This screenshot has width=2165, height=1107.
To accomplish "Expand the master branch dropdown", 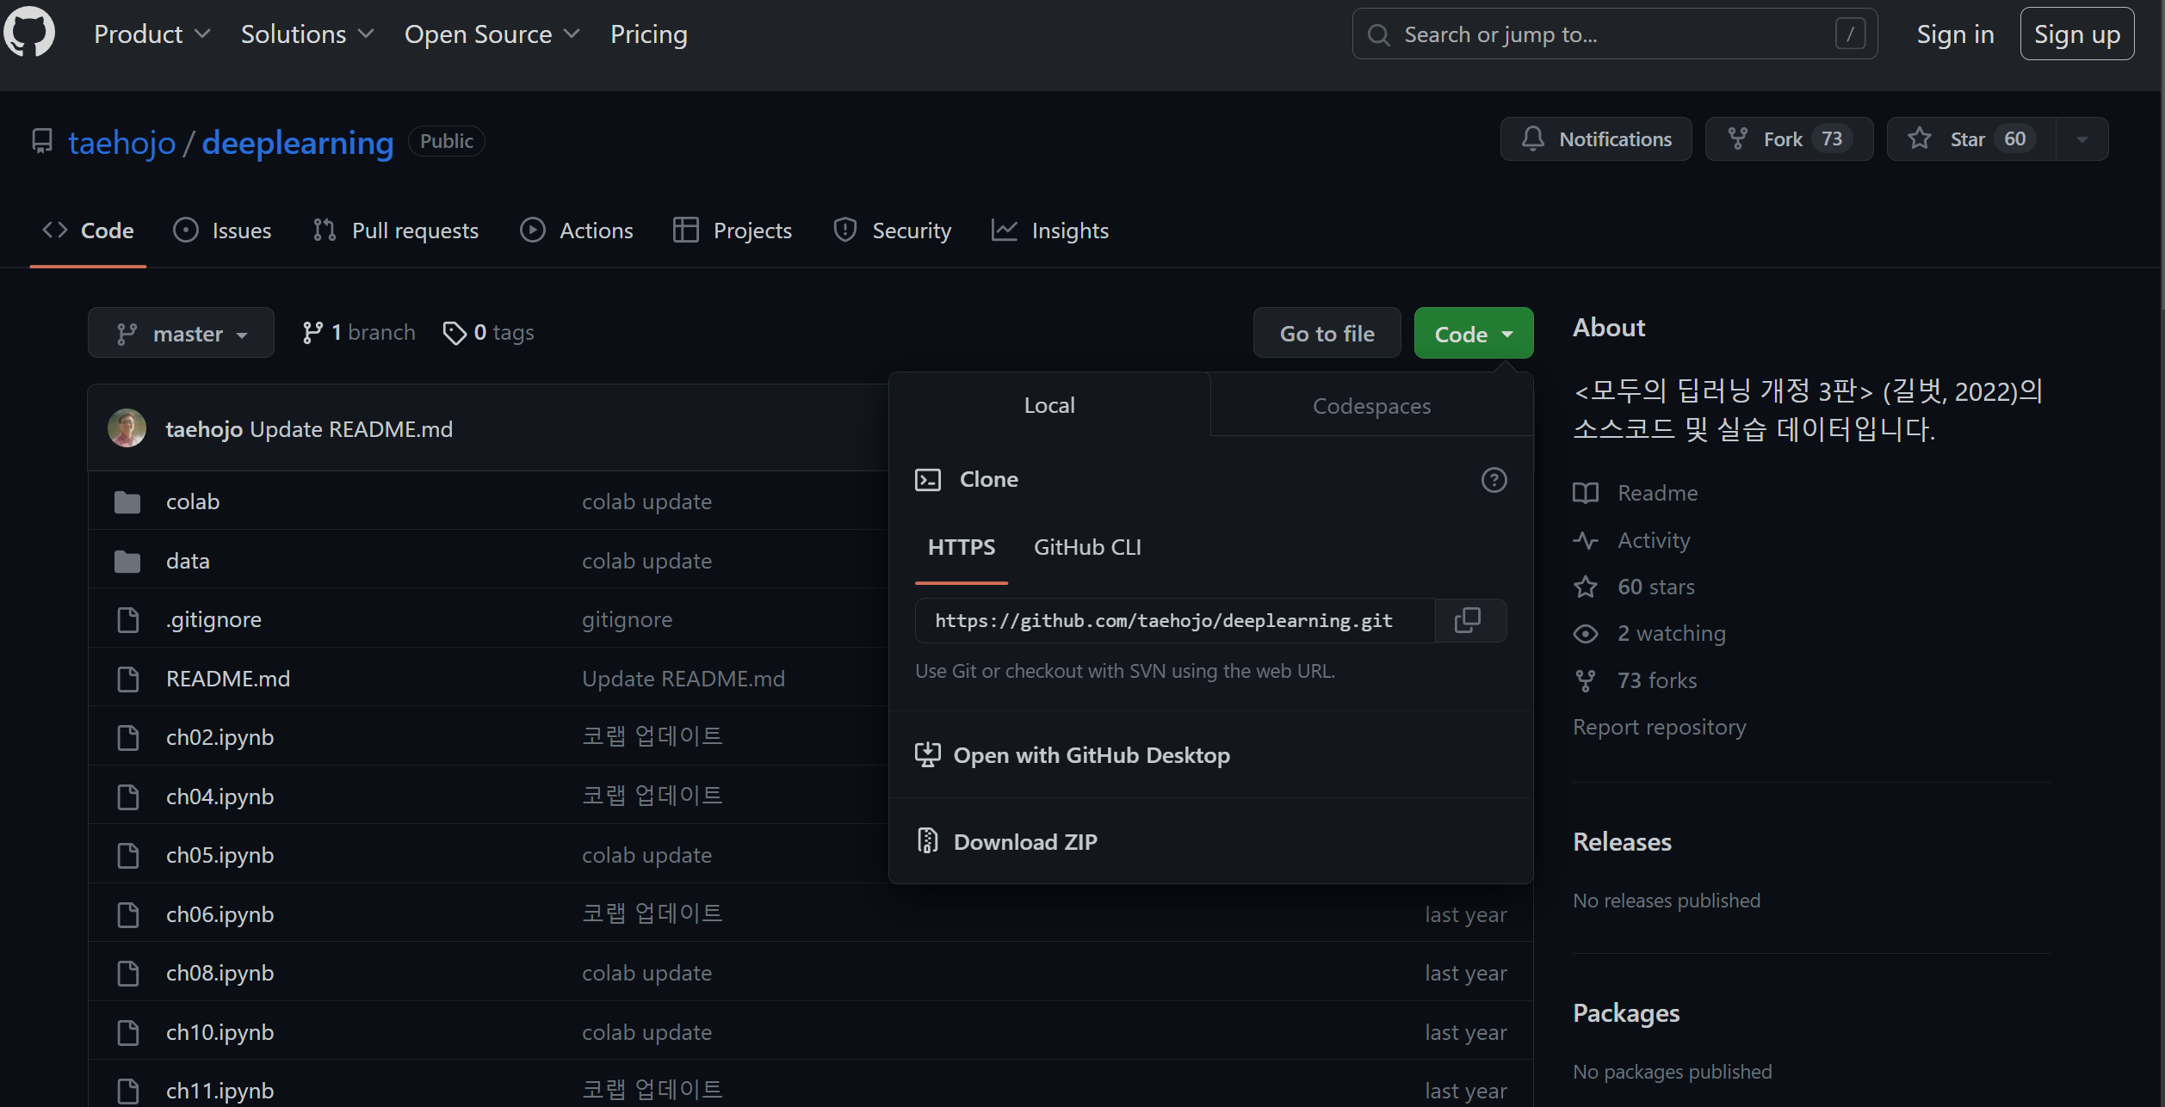I will [x=181, y=333].
